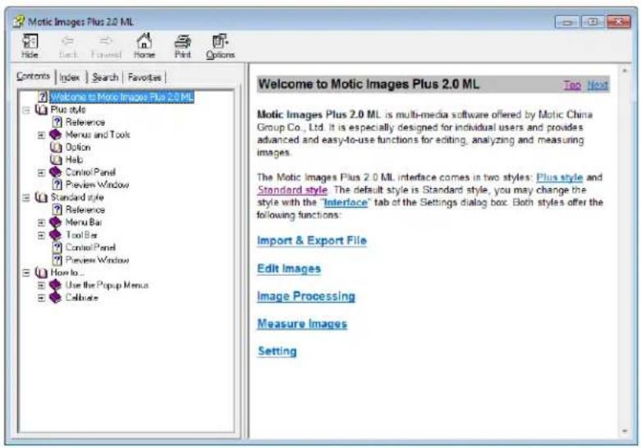Select Preview Window under Standard style
This screenshot has height=448, width=641.
pyautogui.click(x=98, y=260)
